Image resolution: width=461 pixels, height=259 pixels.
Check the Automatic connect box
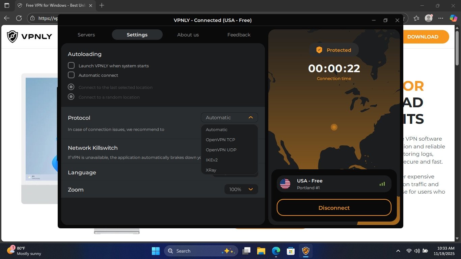tap(71, 75)
